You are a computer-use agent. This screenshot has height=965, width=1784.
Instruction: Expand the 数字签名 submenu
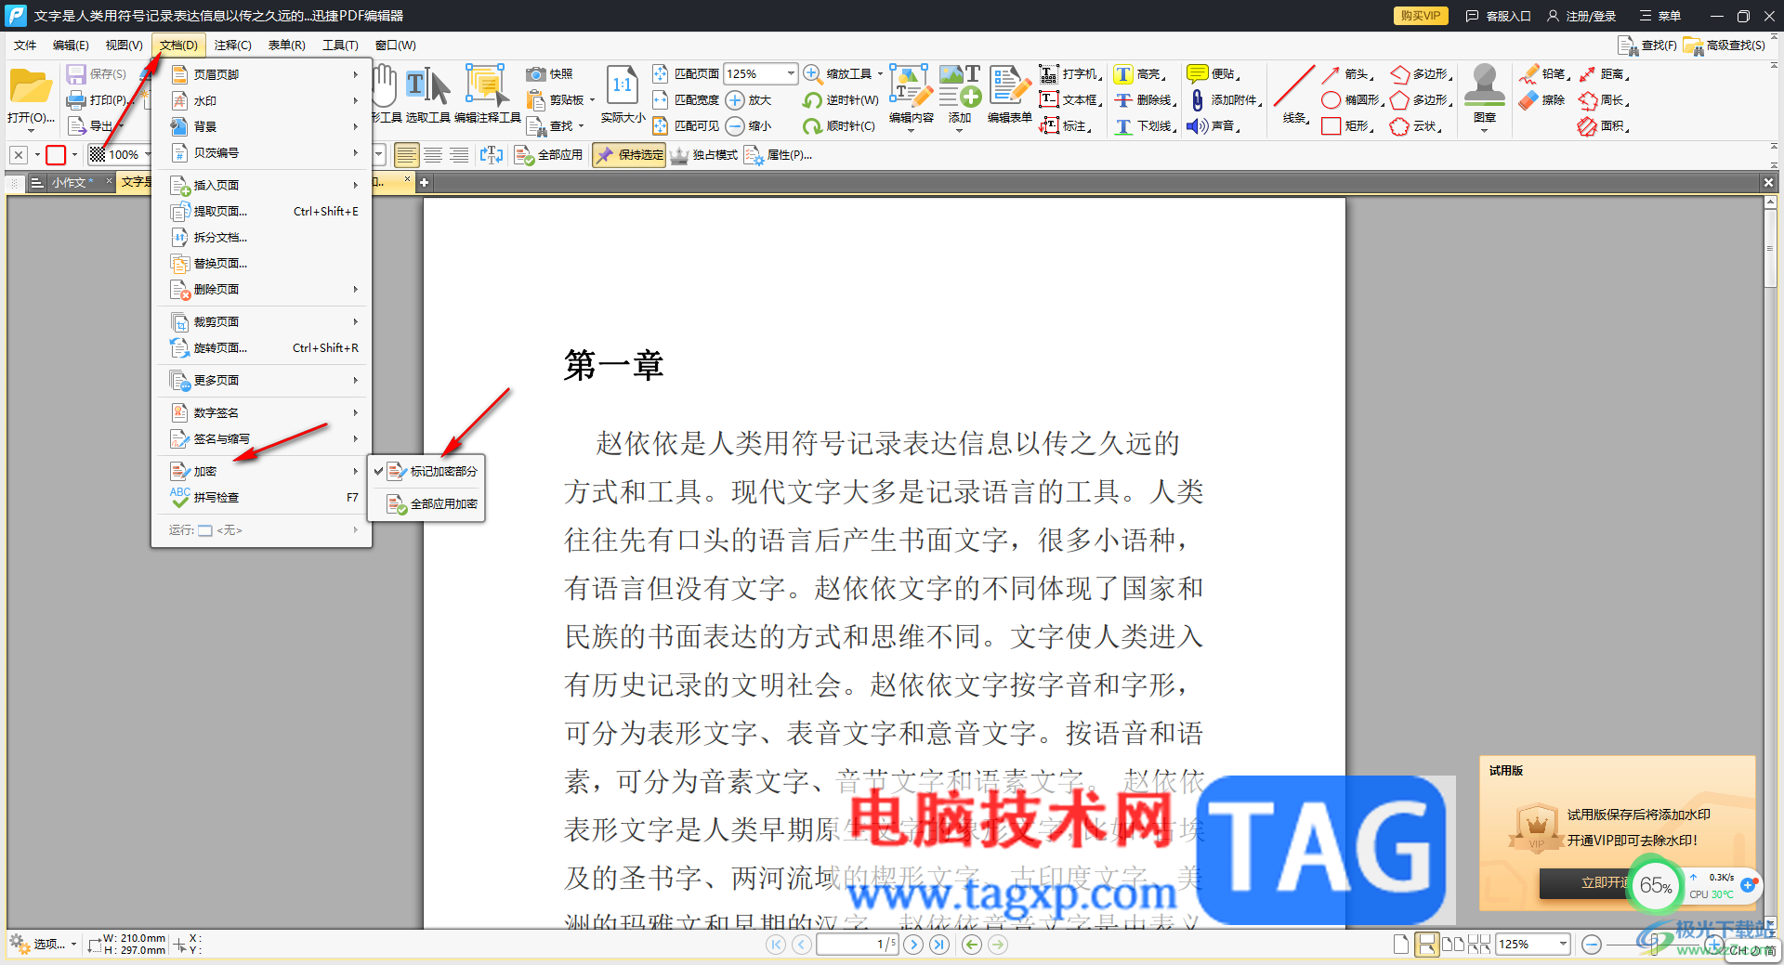point(262,412)
